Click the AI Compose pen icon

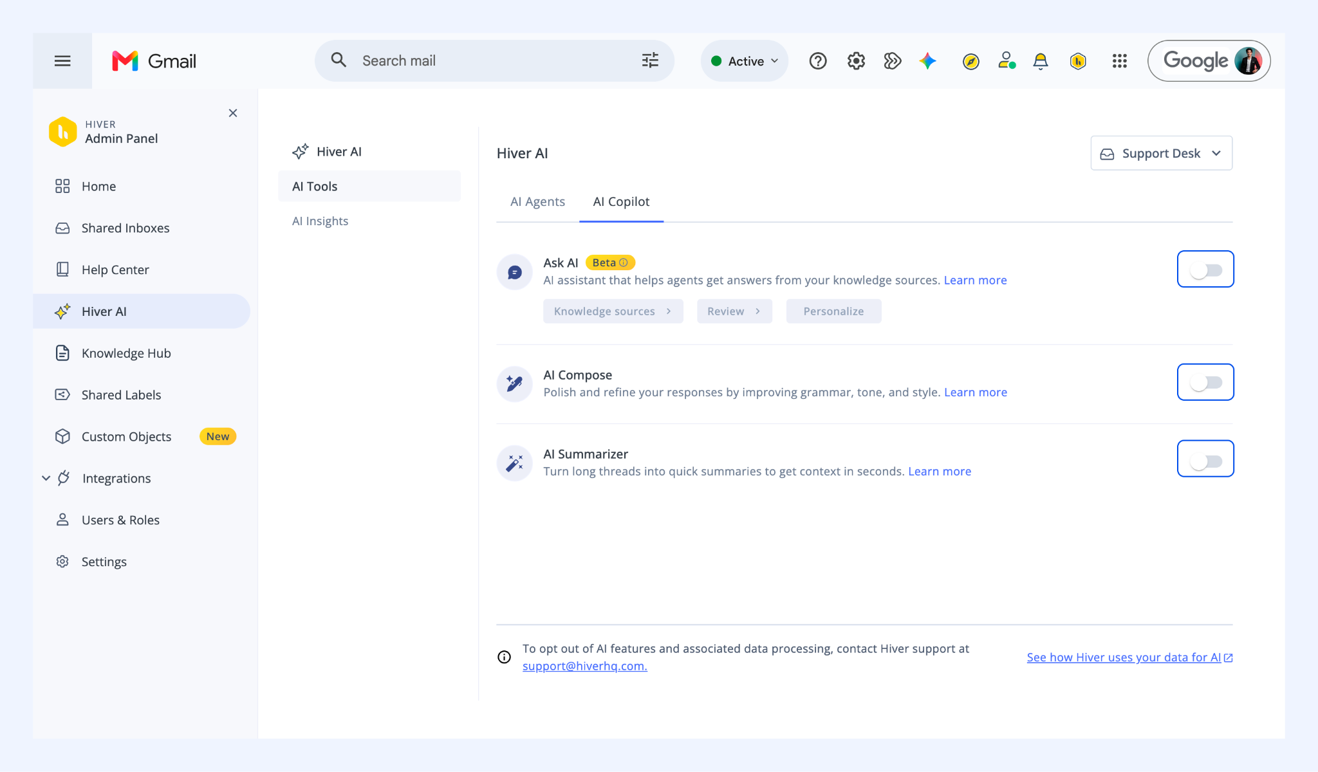(x=515, y=384)
